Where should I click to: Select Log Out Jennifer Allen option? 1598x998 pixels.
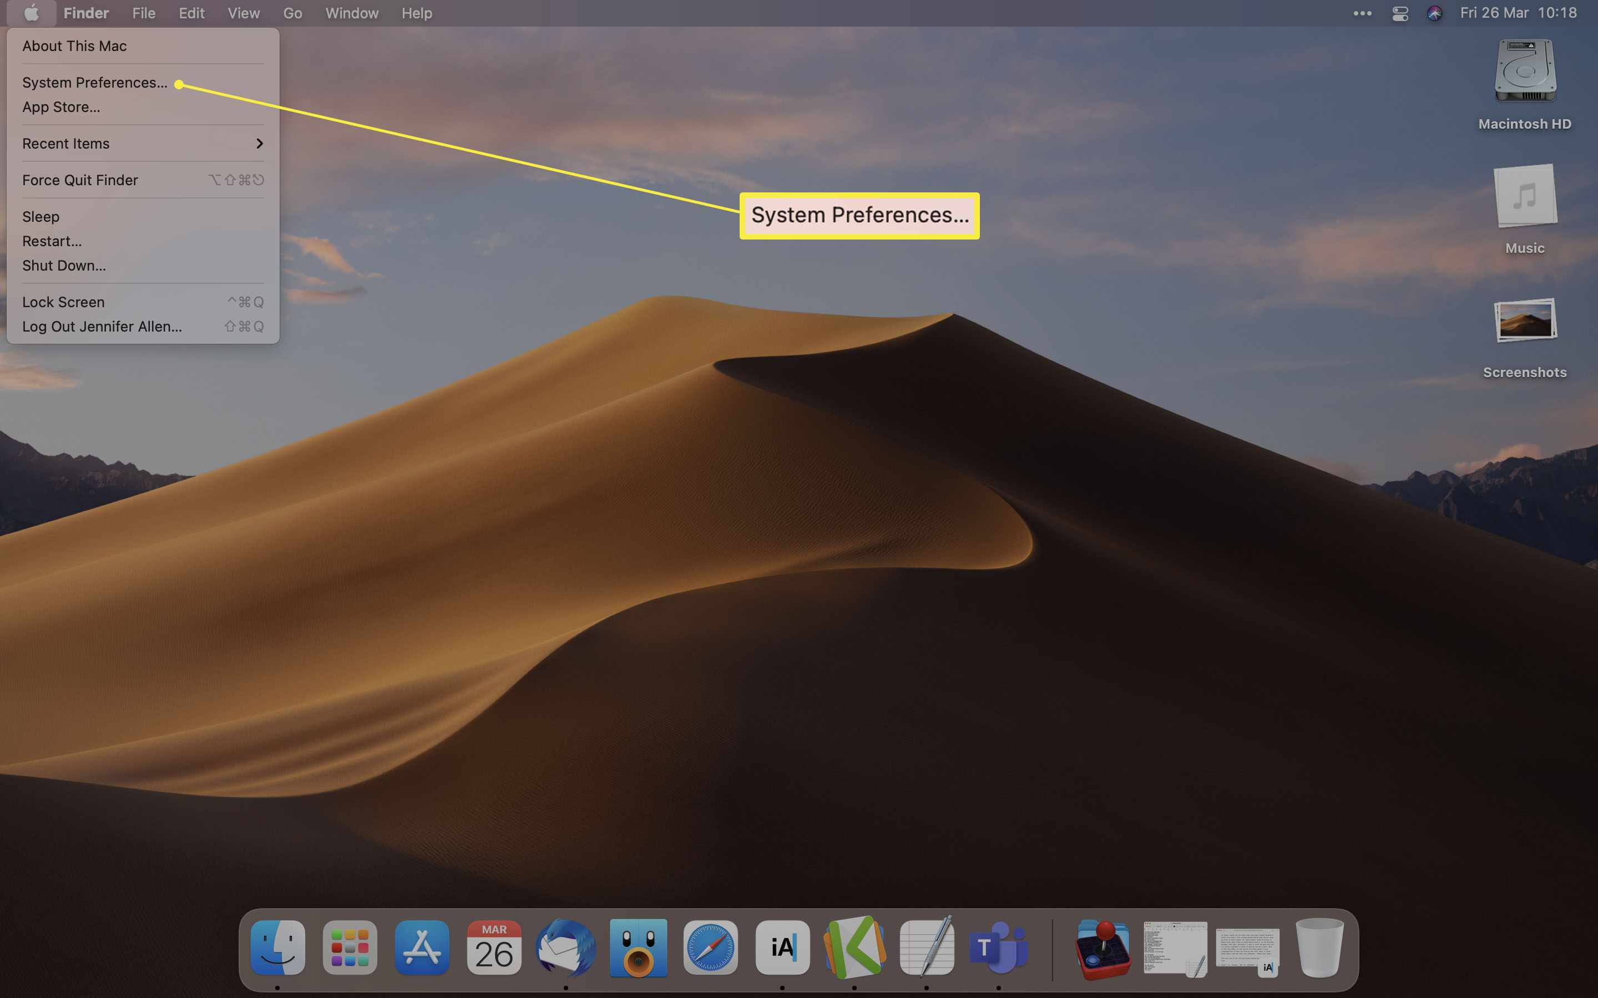pyautogui.click(x=101, y=327)
